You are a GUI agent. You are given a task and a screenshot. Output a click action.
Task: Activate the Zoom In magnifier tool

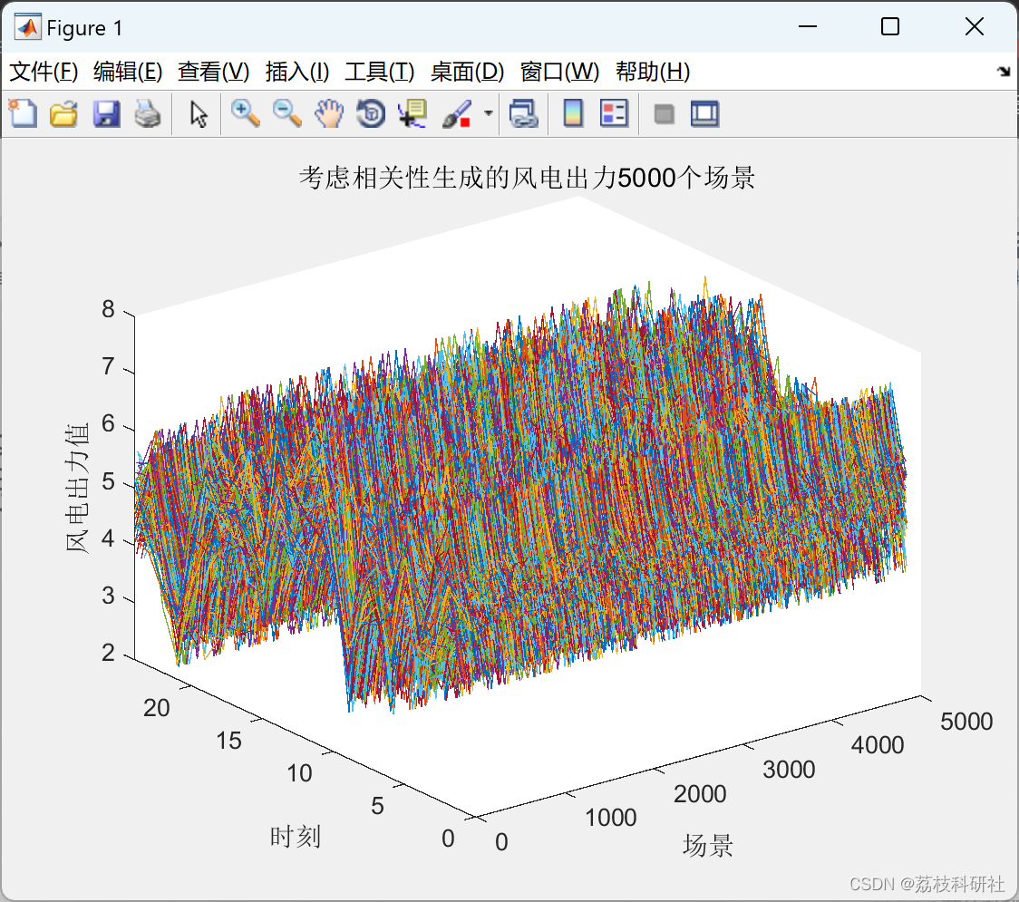245,113
